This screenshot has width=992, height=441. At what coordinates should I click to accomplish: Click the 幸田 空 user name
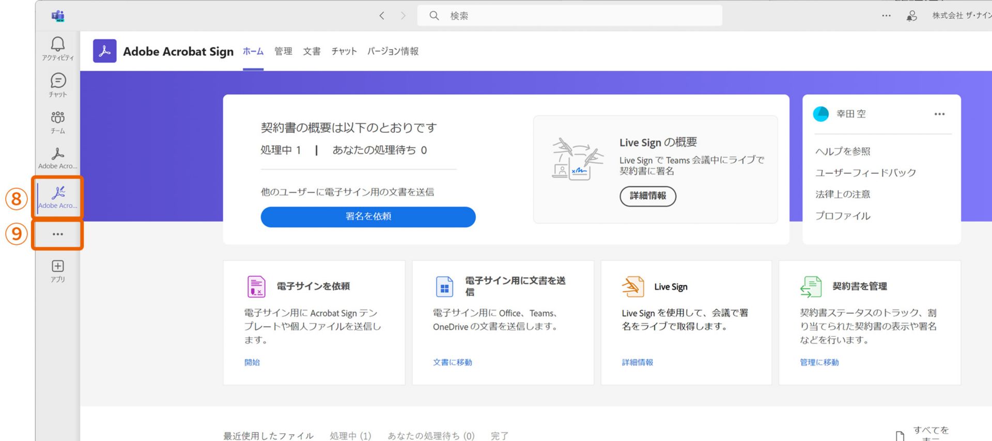coord(851,114)
